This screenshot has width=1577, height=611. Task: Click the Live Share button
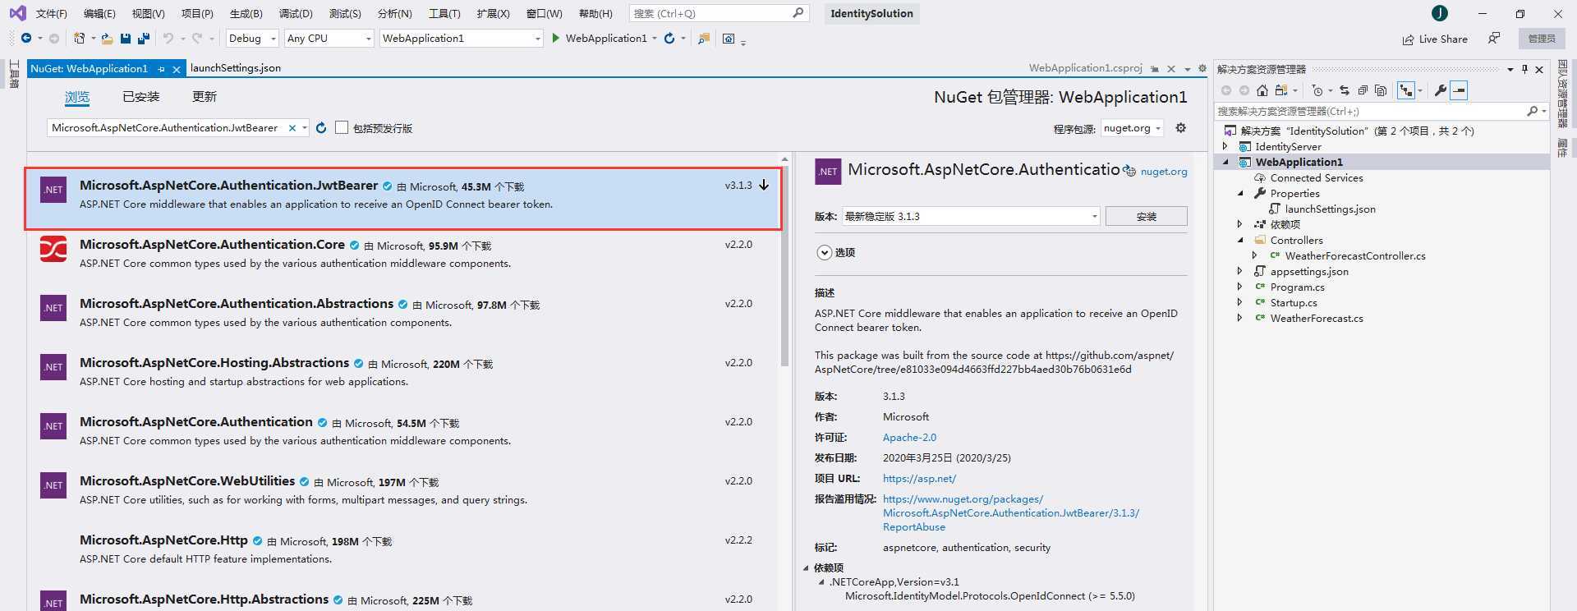[1435, 39]
